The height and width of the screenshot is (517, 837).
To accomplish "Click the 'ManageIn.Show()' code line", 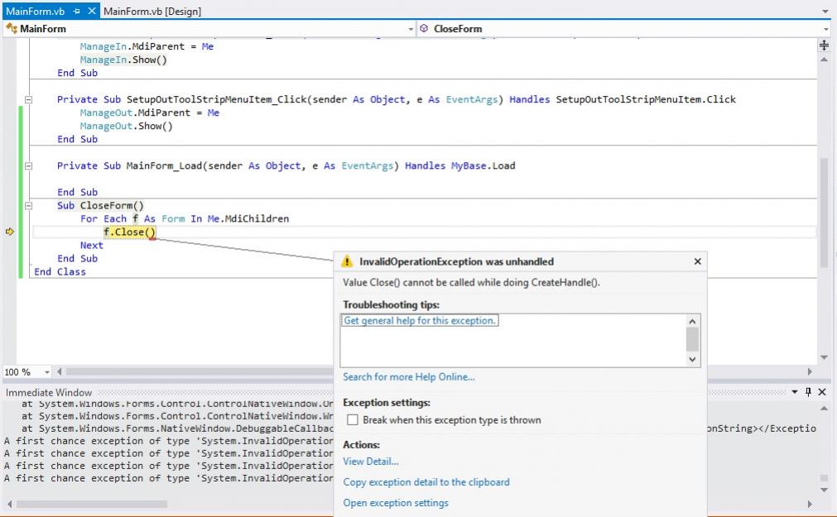I will pyautogui.click(x=123, y=60).
